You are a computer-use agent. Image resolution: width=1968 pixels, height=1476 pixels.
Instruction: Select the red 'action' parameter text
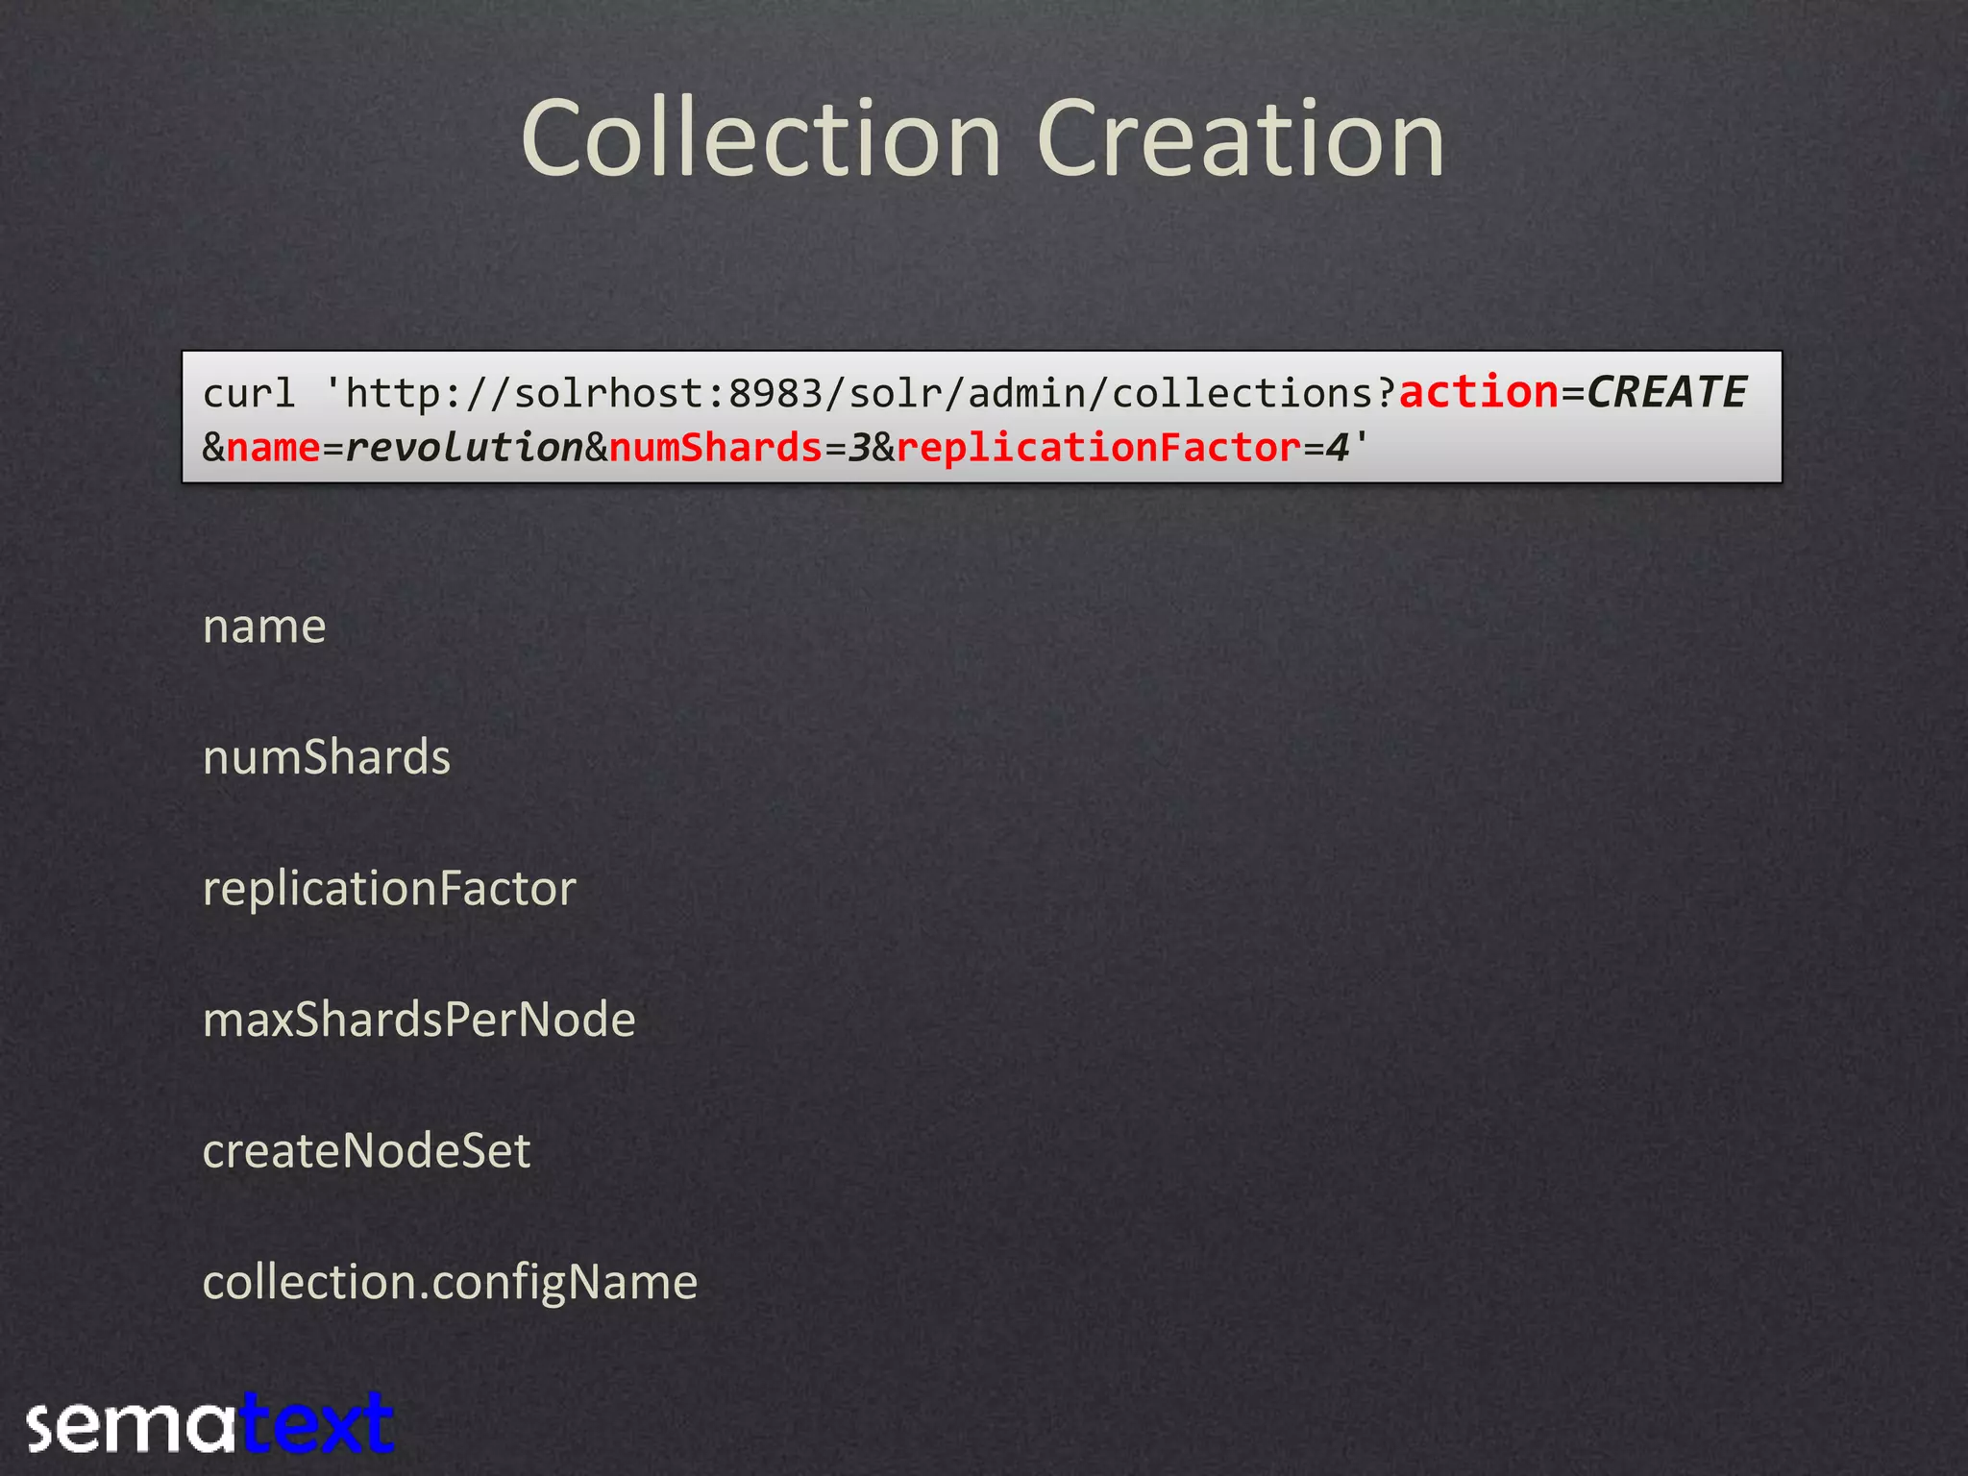pyautogui.click(x=1479, y=392)
